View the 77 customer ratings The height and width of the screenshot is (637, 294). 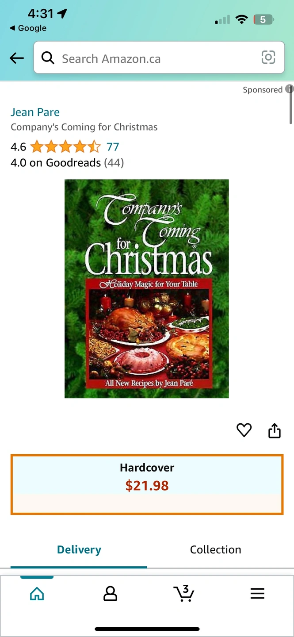click(113, 146)
